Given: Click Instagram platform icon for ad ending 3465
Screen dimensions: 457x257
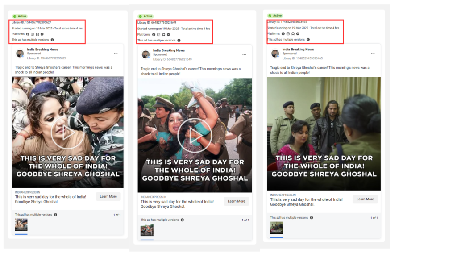Looking at the screenshot, I should [x=288, y=34].
